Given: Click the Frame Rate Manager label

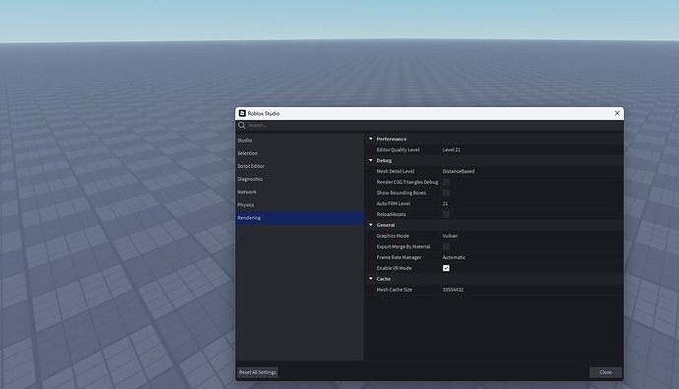Looking at the screenshot, I should pos(399,257).
